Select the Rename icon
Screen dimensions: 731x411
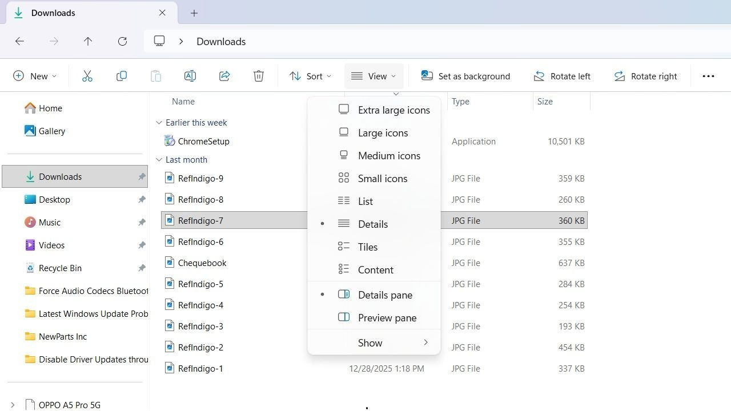pos(190,75)
